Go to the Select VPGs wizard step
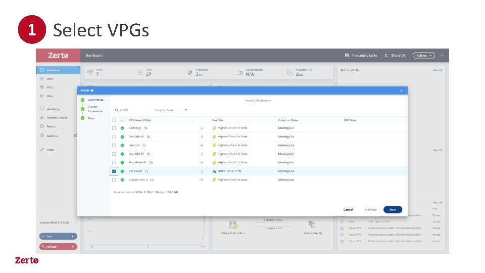Viewport: 485px width, 273px height. pos(95,100)
